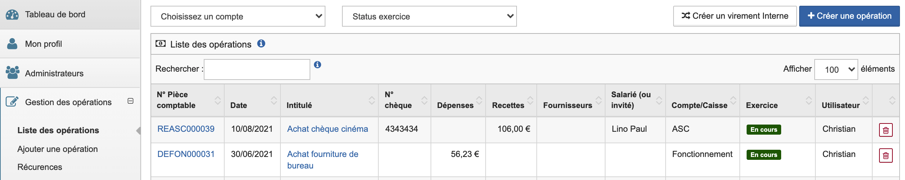Click the Mon profil user icon

pyautogui.click(x=12, y=44)
